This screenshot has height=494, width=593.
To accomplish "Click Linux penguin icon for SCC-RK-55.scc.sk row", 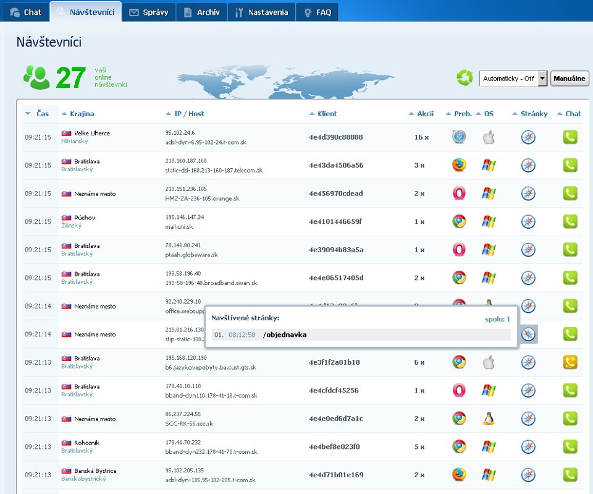I will (x=489, y=419).
